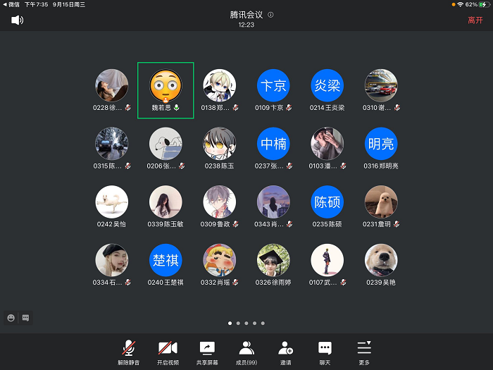Open the 成员(99) members list
493x370 pixels.
(x=246, y=351)
